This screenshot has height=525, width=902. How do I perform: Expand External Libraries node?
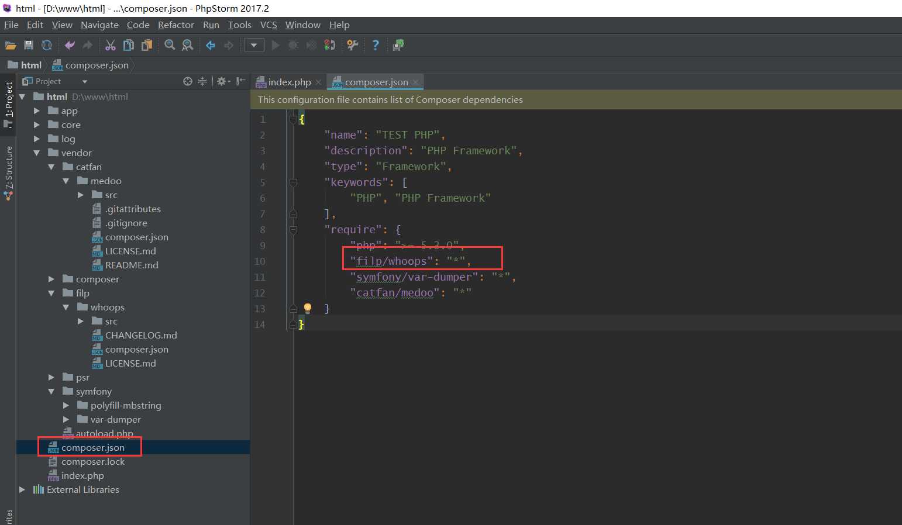click(x=22, y=489)
